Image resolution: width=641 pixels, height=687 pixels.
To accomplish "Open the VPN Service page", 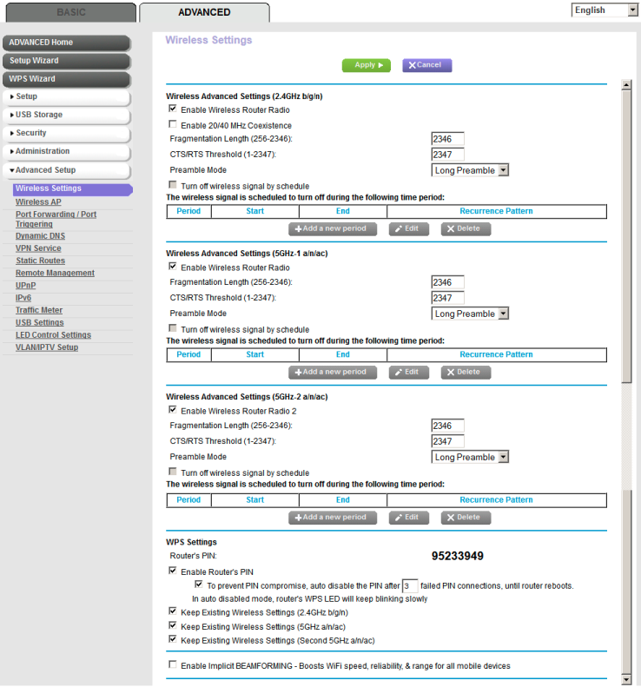I will click(x=38, y=248).
